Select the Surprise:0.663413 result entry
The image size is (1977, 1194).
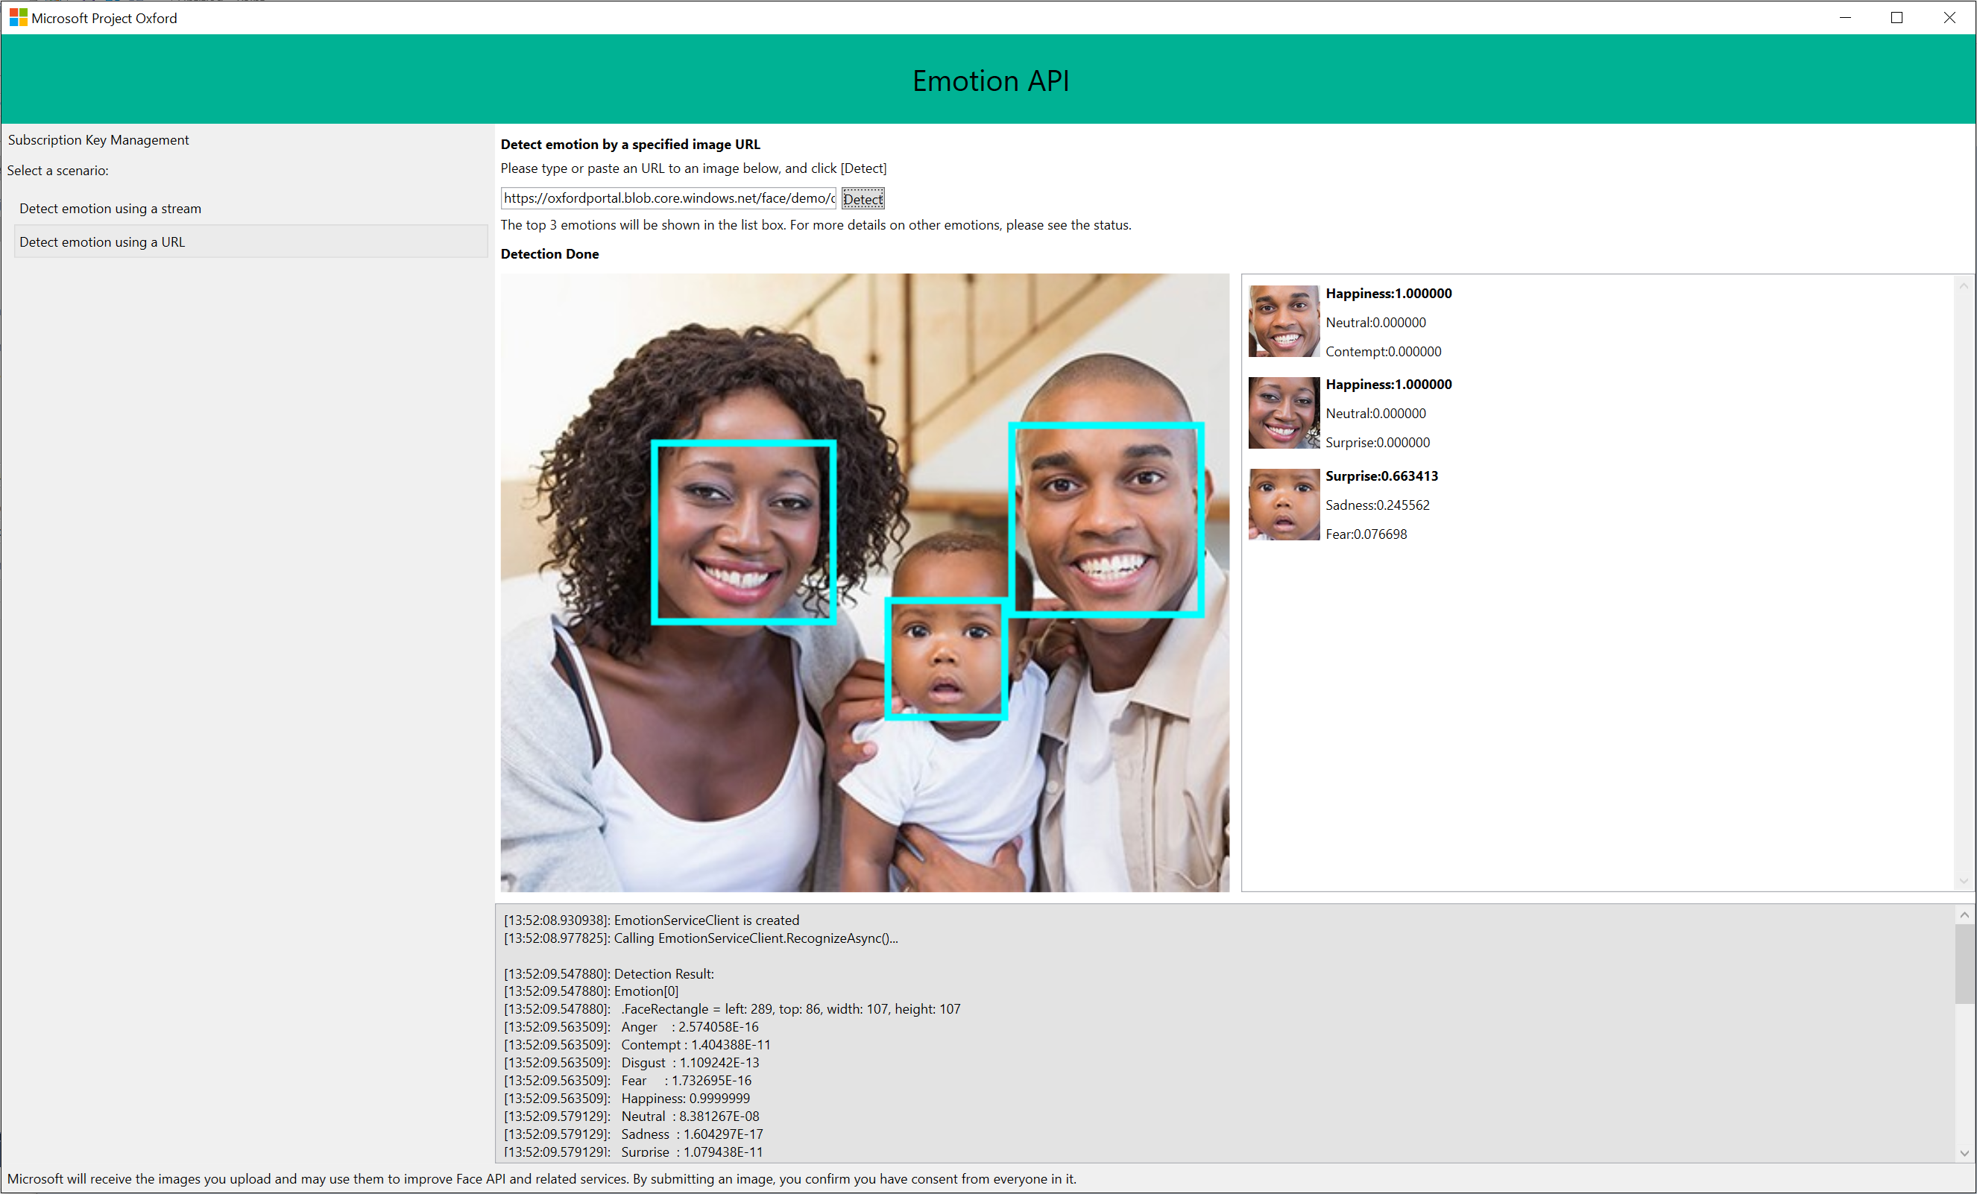click(1381, 476)
